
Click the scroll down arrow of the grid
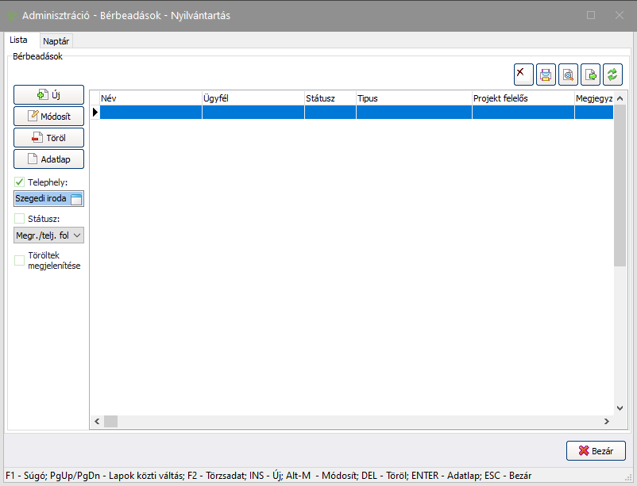click(x=620, y=408)
